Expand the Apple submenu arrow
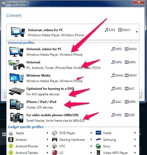 (47, 133)
